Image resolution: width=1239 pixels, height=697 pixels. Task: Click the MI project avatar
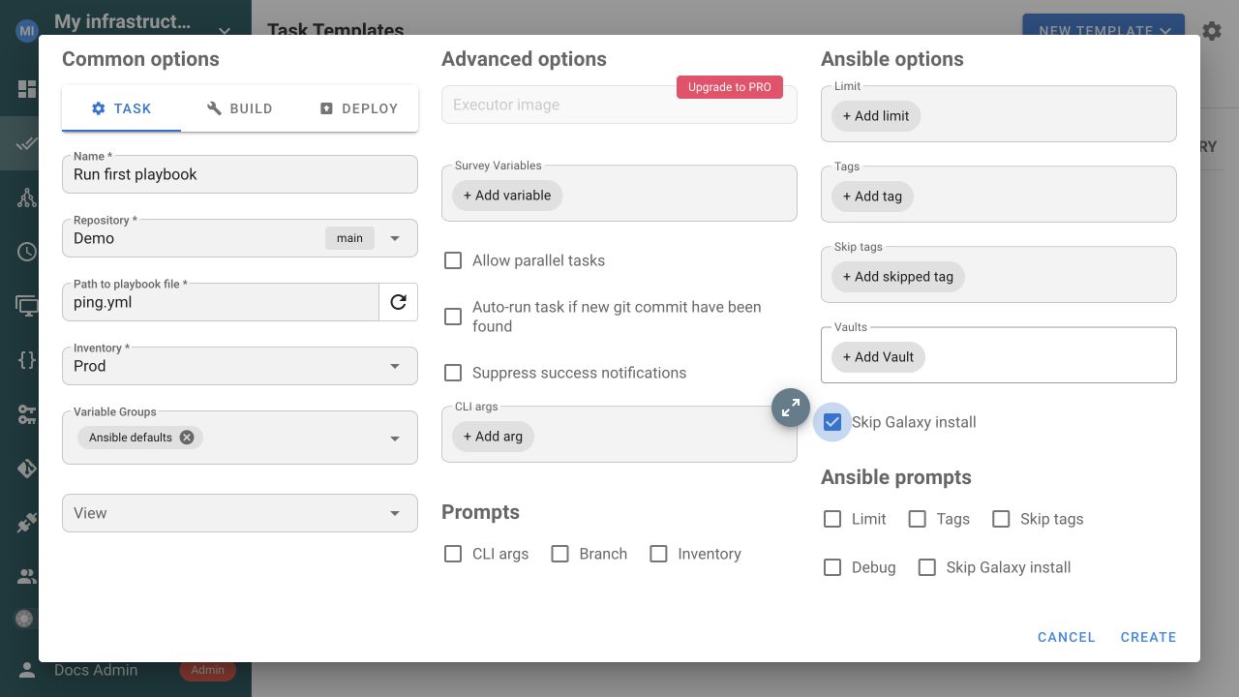coord(27,31)
